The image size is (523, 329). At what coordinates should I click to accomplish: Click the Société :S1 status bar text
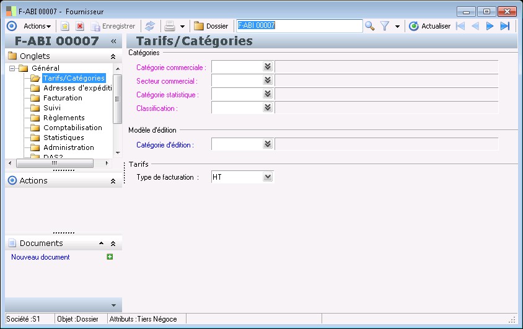click(23, 319)
